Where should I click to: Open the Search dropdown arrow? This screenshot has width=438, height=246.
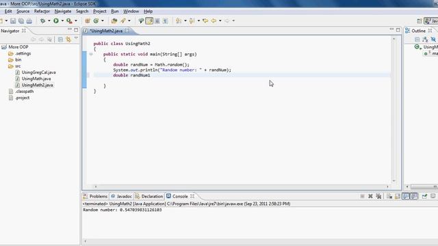[x=129, y=20]
